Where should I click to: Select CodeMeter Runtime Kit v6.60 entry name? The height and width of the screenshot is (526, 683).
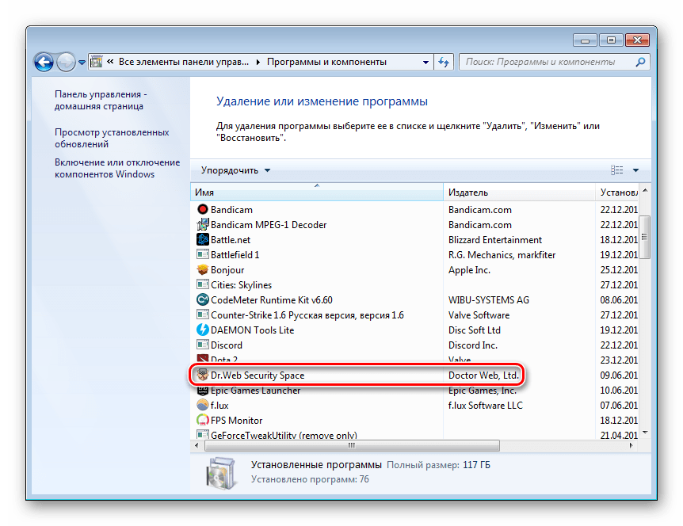[x=272, y=300]
